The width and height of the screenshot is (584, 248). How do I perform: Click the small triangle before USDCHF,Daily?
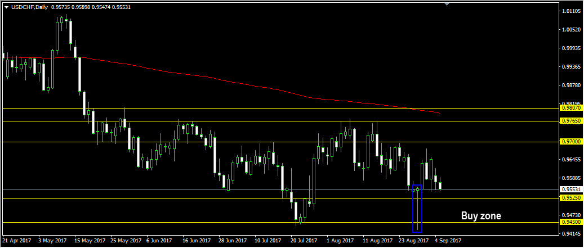[x=7, y=7]
